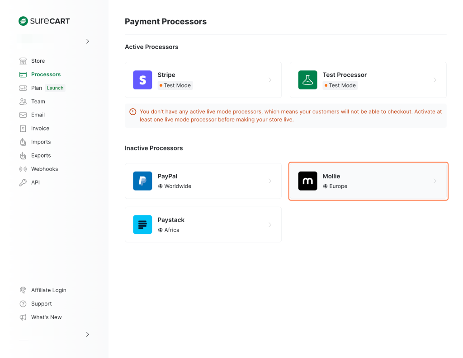
Task: Click the Webhooks sidebar icon
Action: 23,169
